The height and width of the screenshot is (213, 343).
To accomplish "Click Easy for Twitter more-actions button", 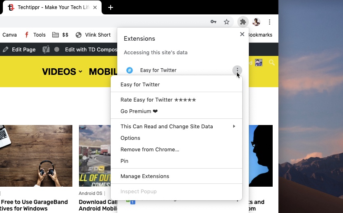I will (x=237, y=70).
